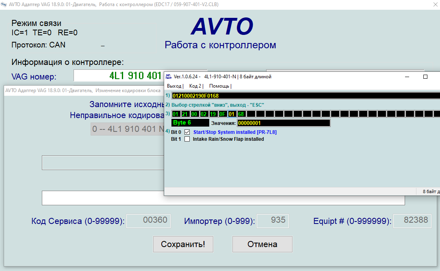Open the Код 2 menu
440x271 pixels.
[195, 86]
